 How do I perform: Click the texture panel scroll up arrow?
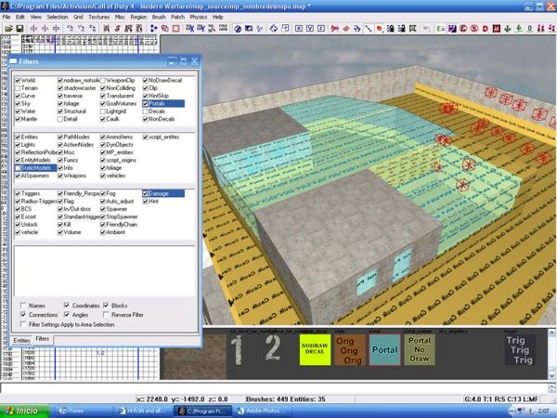551,333
